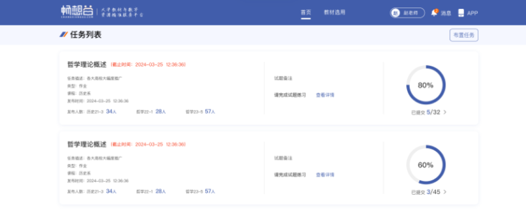The width and height of the screenshot is (526, 223).
Task: Click the second 哲学理论概述 task title
Action: pos(87,144)
